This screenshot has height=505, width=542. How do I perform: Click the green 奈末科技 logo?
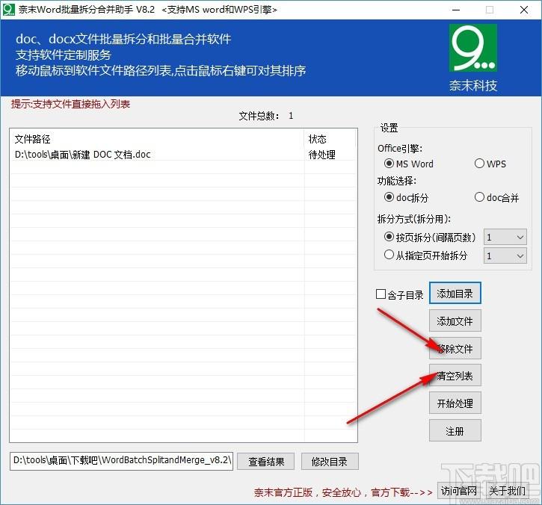point(473,48)
